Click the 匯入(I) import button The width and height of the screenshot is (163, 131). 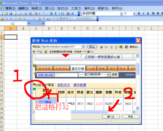(x=111, y=117)
